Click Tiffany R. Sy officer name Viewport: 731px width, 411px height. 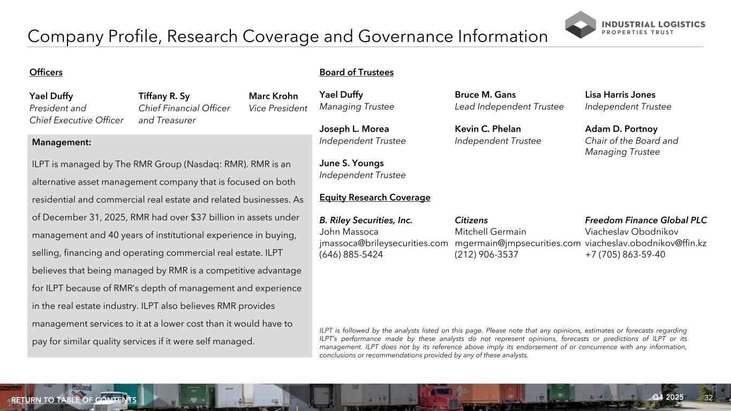click(x=164, y=96)
